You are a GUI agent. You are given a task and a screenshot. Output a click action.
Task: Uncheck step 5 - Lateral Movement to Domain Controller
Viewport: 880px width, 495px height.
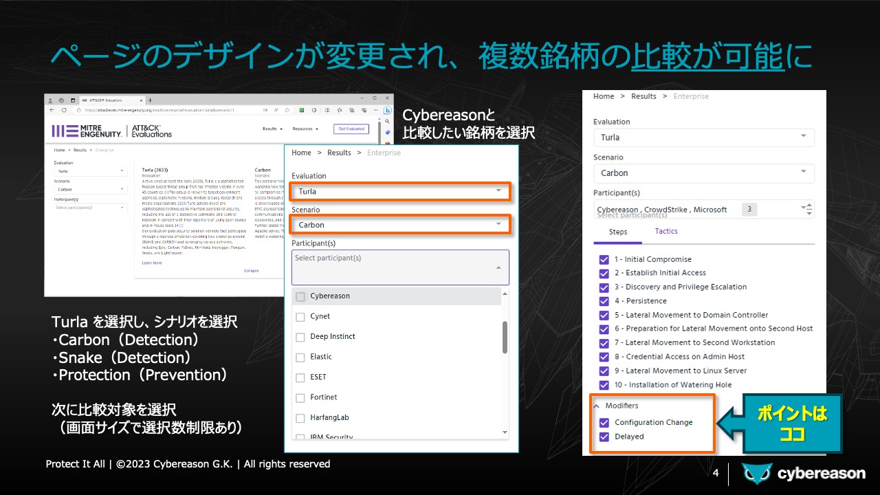point(604,316)
